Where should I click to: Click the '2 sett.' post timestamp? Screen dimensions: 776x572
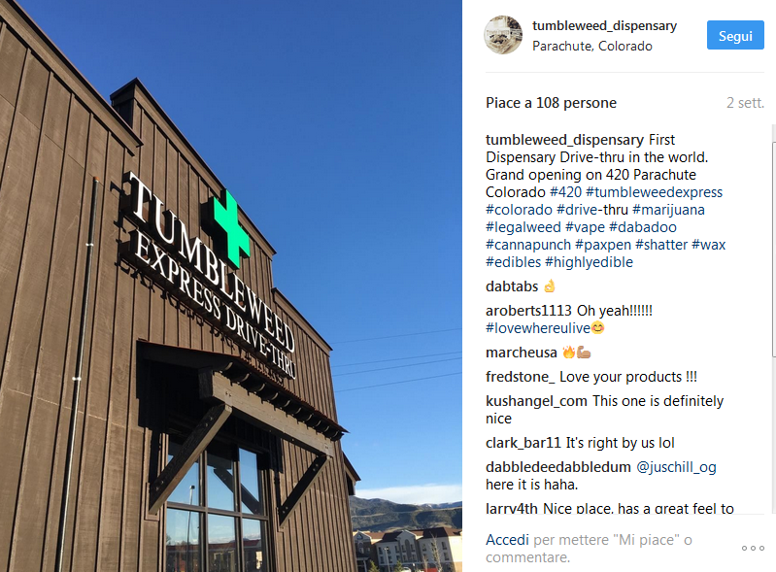[x=745, y=103]
